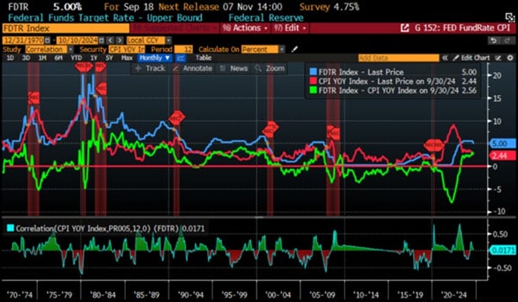Click green FDTR minus CPI legend swatch
This screenshot has width=518, height=302.
coord(313,90)
